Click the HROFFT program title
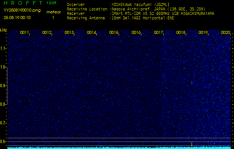 click(x=23, y=3)
